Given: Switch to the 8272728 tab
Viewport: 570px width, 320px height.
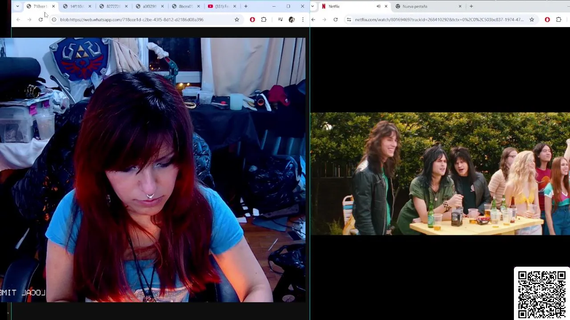Looking at the screenshot, I should point(113,6).
